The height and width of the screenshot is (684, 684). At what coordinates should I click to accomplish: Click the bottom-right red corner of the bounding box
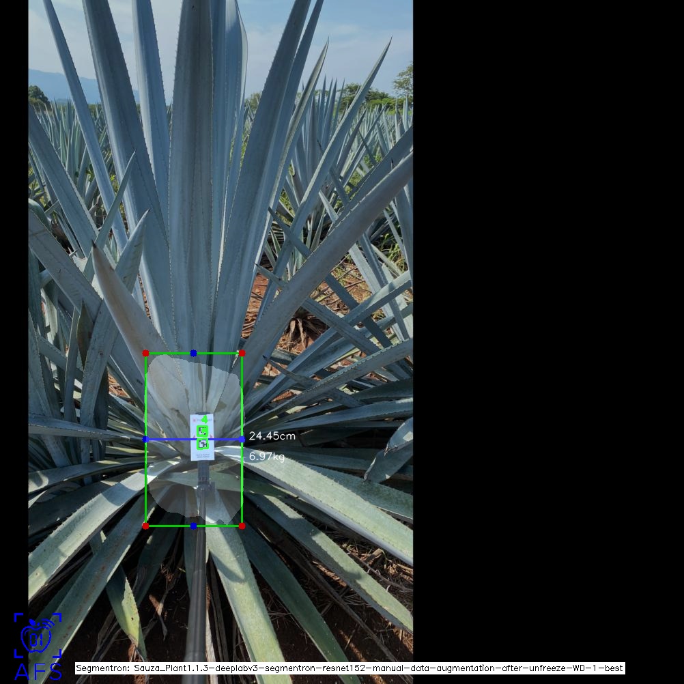click(x=242, y=526)
